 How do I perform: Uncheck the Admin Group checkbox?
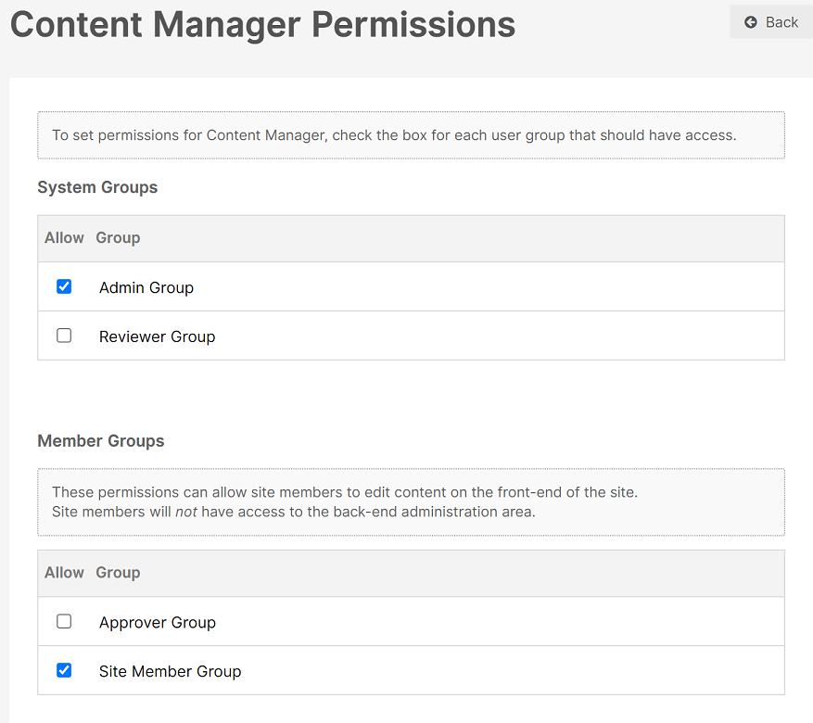(x=64, y=286)
